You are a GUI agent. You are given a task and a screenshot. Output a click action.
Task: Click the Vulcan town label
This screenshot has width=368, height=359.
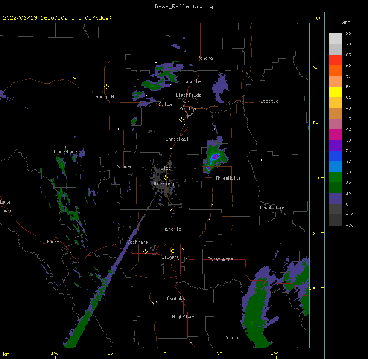coord(232,338)
